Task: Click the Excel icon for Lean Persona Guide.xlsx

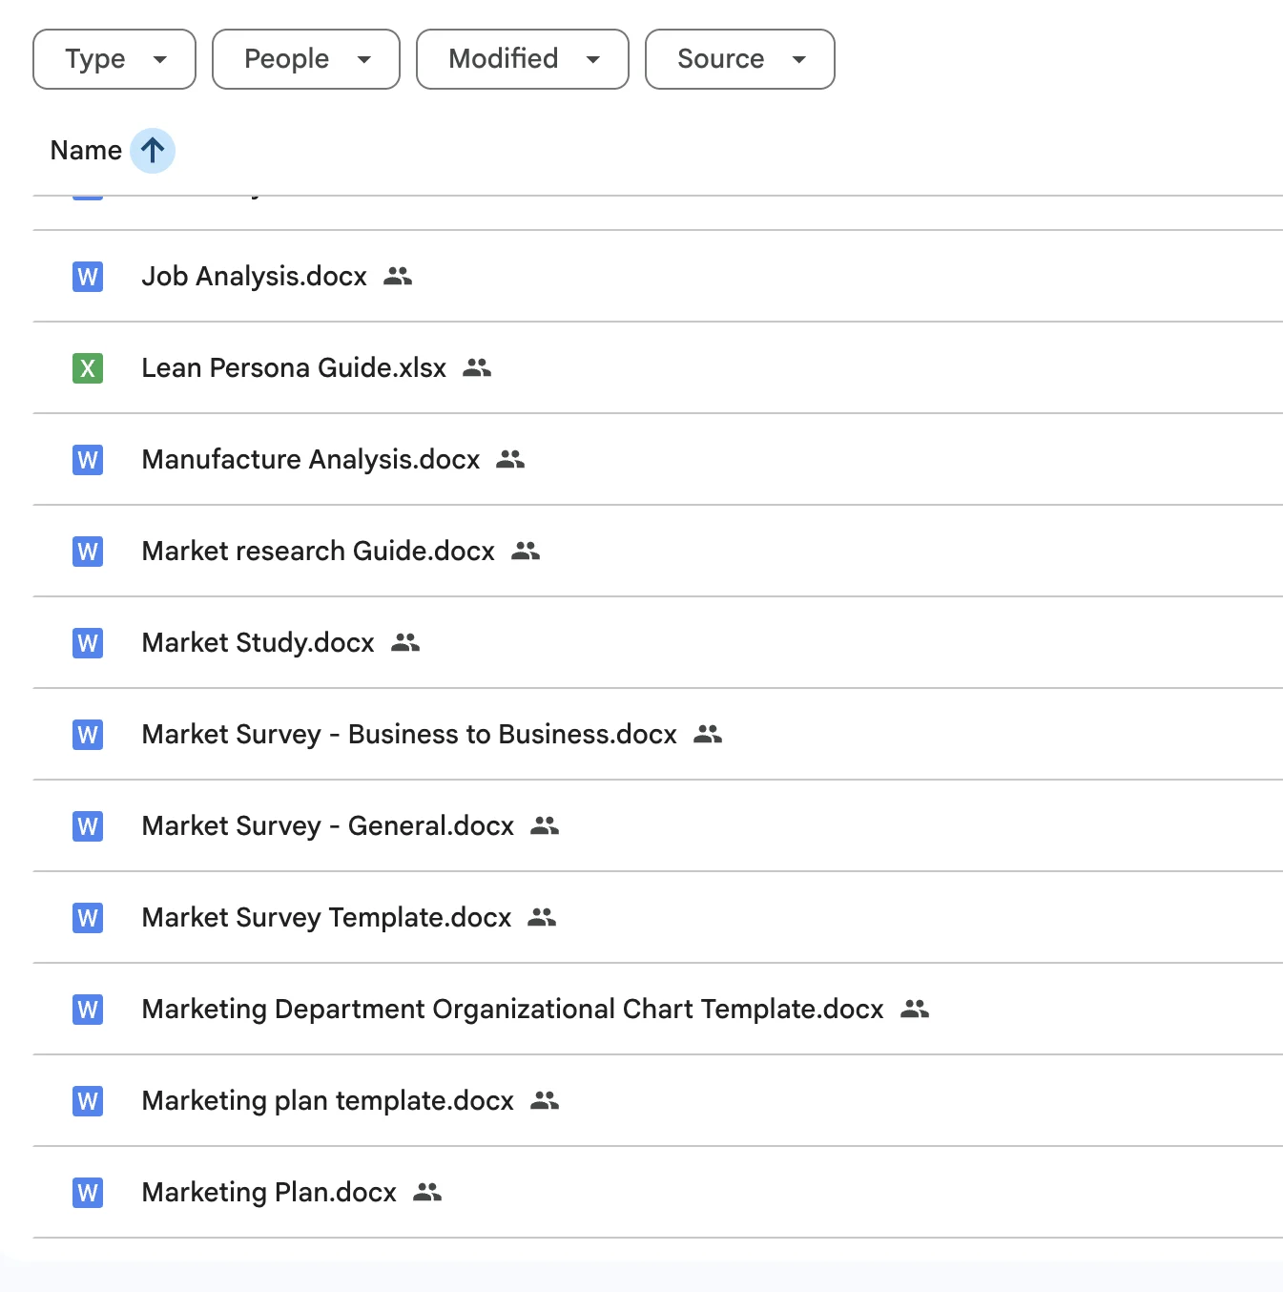Action: 88,368
